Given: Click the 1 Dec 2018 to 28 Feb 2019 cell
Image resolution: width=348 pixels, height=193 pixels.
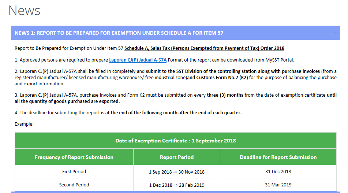Looking at the screenshot, I should pos(177,185).
